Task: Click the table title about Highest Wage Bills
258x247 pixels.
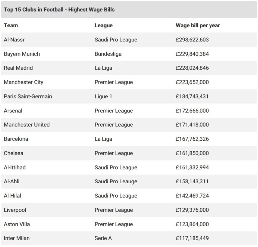Action: [x=59, y=10]
